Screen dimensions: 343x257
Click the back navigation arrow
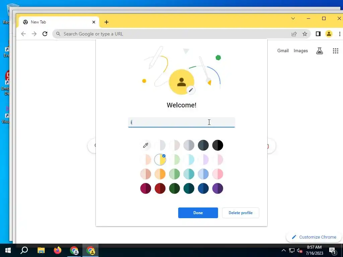(23, 34)
